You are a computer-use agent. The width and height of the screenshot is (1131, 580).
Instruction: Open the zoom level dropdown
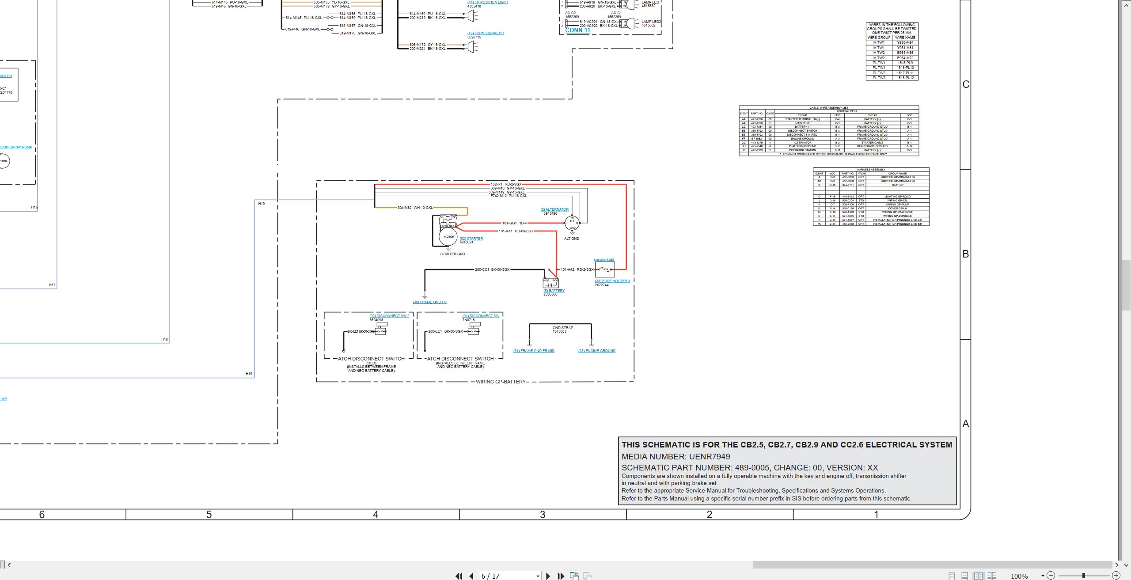(1043, 576)
